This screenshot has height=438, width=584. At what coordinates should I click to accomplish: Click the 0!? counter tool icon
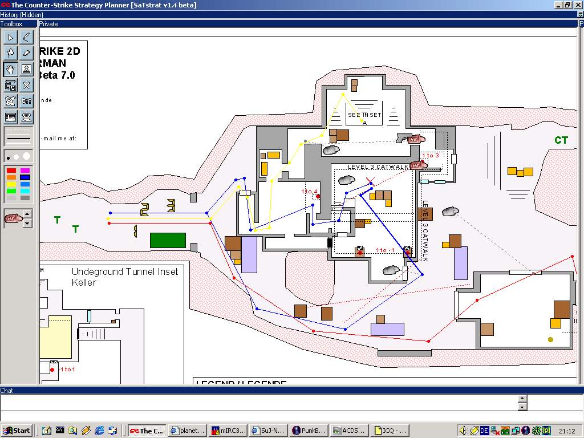point(26,102)
